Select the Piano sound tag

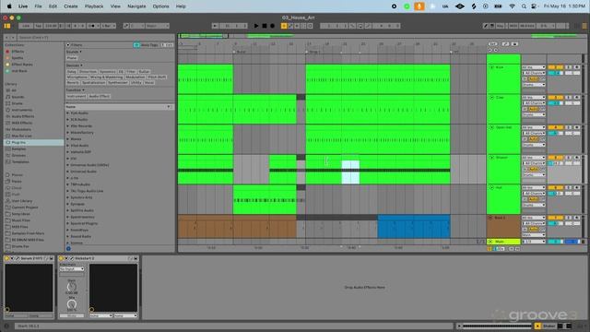72,58
